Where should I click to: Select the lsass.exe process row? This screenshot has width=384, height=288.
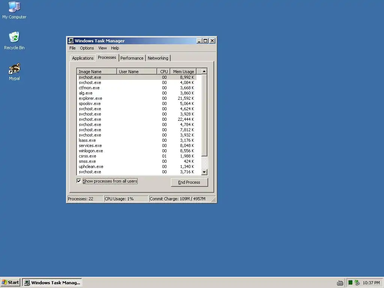pos(136,140)
